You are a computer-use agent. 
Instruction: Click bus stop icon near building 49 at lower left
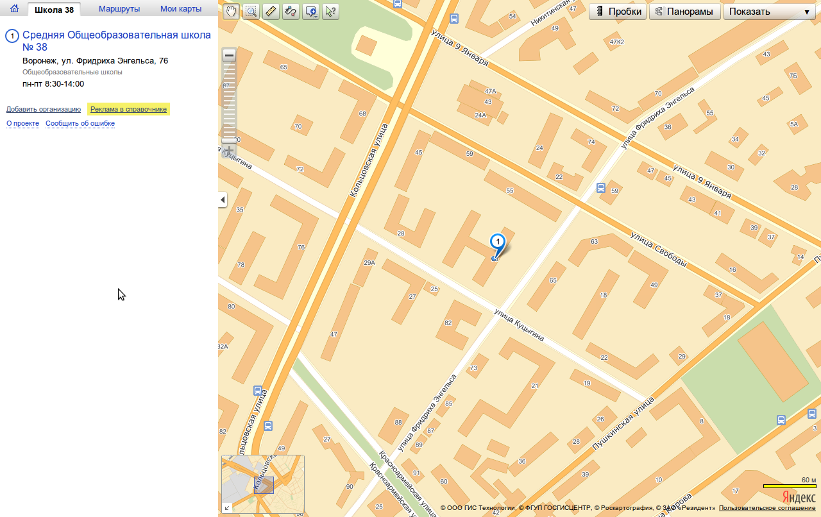[268, 425]
